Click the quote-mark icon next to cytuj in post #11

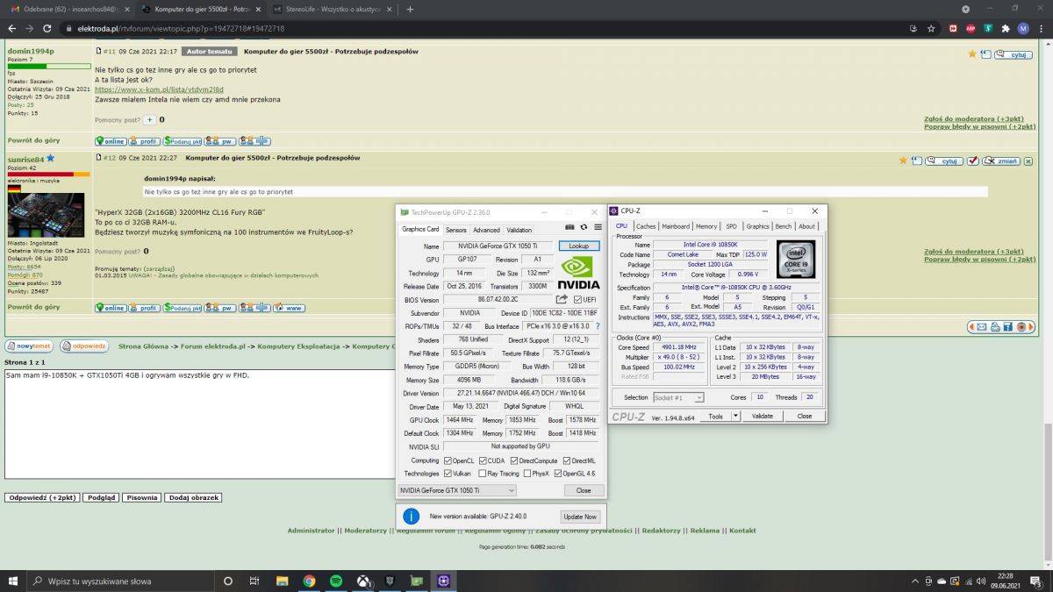(986, 54)
